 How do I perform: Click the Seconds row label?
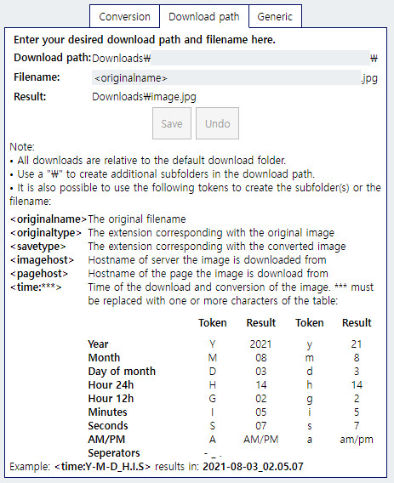pos(108,425)
